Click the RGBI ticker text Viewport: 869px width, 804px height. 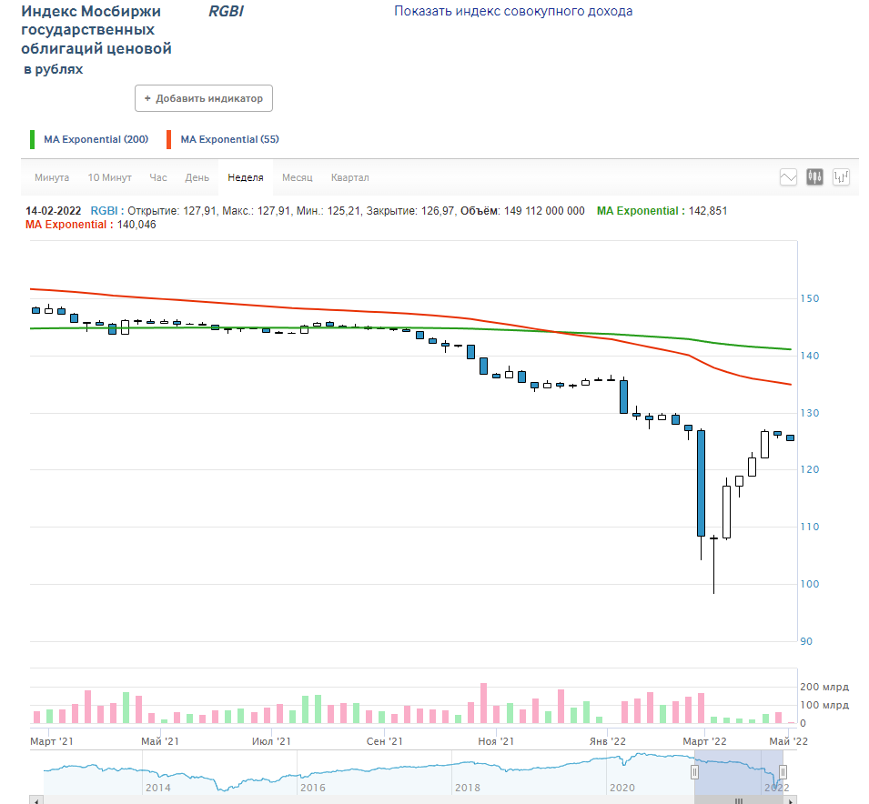point(226,11)
